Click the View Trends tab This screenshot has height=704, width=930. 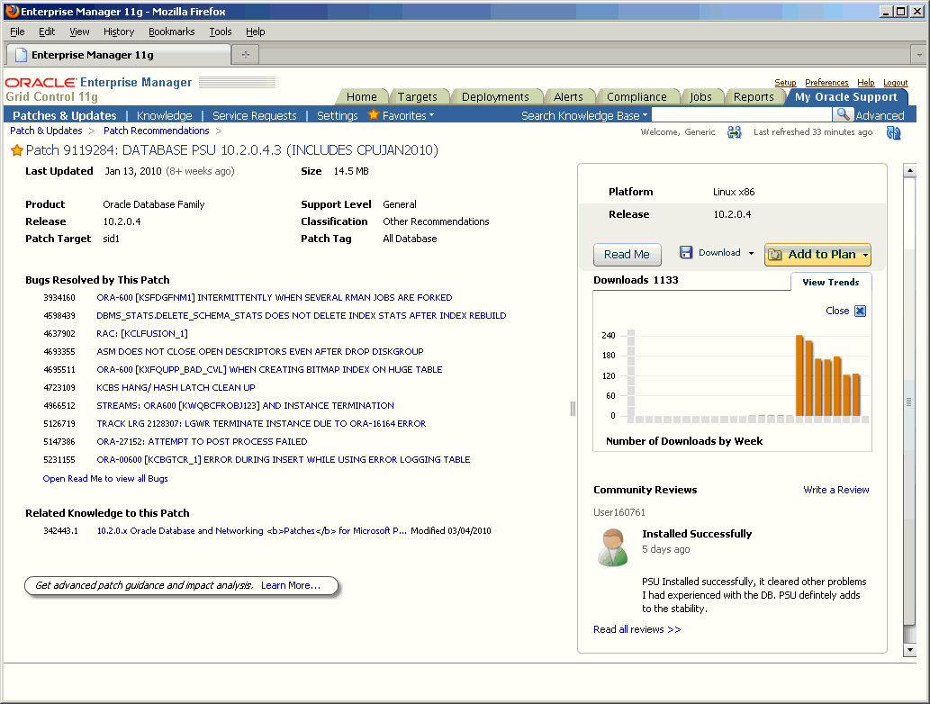click(830, 283)
